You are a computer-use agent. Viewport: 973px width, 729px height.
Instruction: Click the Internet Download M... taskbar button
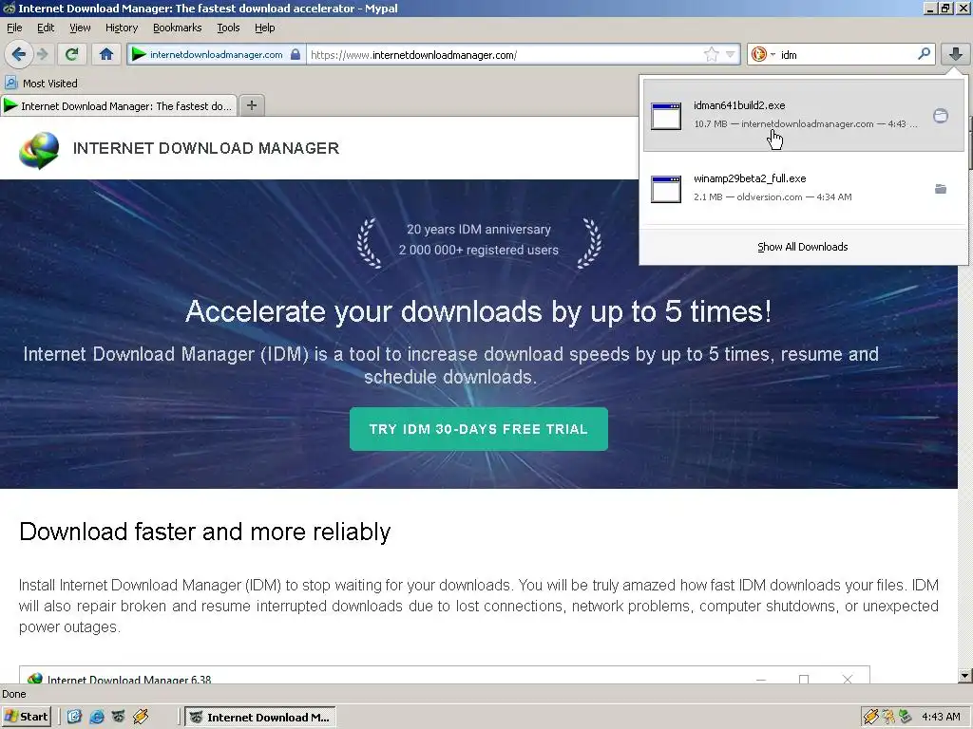point(260,718)
